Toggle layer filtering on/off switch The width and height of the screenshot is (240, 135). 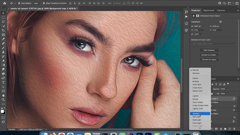(228, 84)
